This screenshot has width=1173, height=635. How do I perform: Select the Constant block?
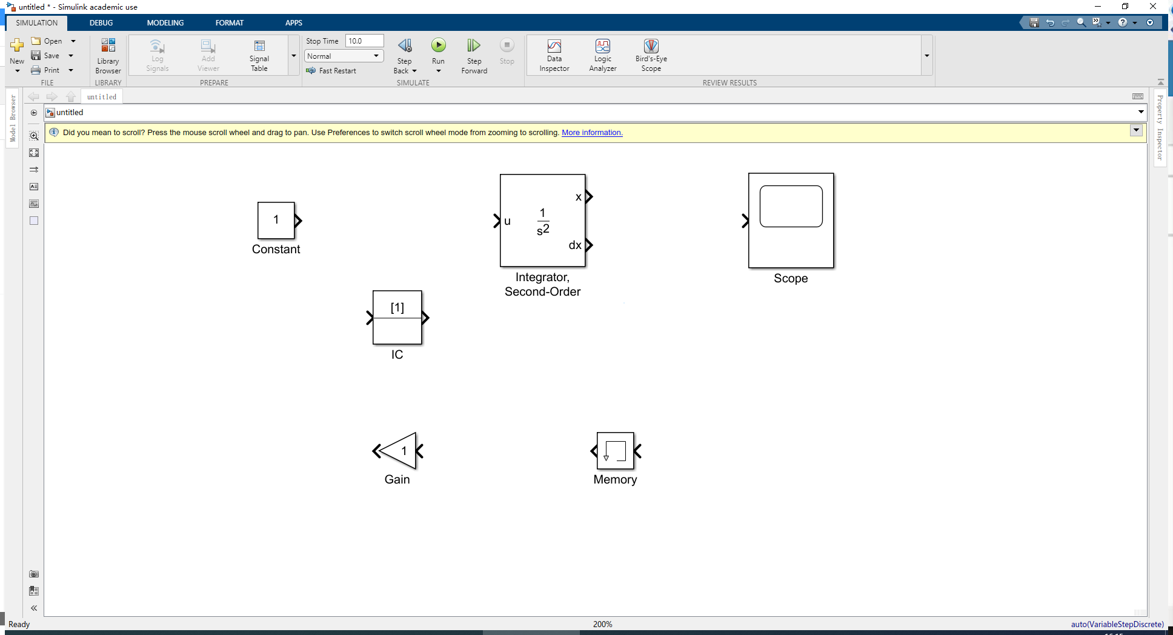276,221
